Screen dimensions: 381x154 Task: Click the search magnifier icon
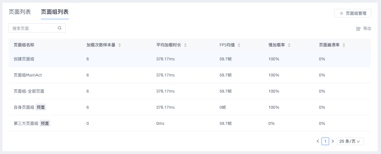pos(60,28)
